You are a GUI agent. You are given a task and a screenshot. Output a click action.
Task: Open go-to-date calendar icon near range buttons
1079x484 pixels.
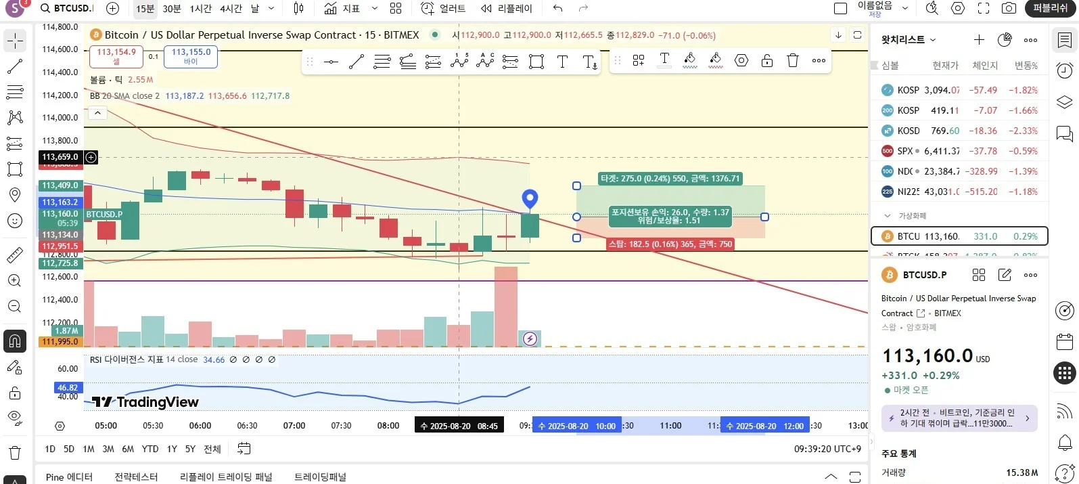point(244,449)
